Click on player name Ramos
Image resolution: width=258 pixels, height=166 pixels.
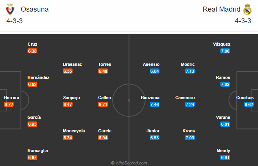[x=223, y=77]
